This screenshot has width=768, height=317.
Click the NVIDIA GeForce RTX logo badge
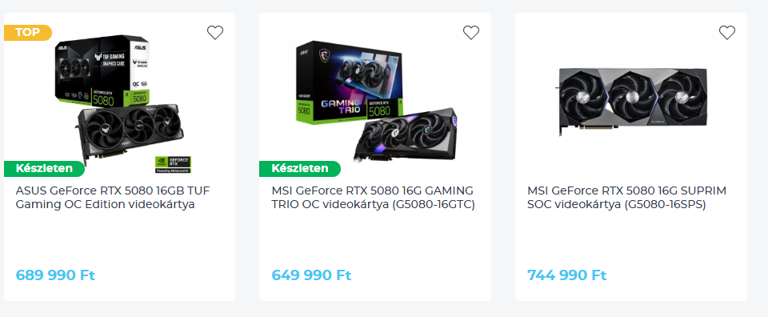pos(173,165)
